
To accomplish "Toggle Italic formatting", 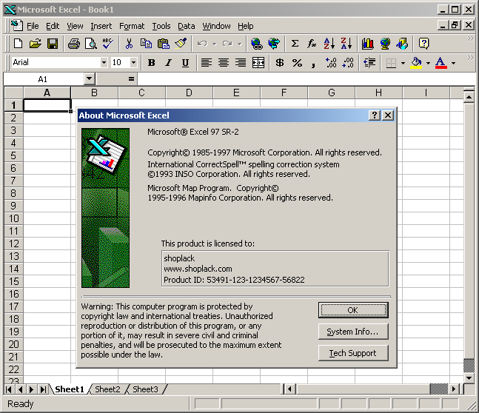I will coord(168,63).
